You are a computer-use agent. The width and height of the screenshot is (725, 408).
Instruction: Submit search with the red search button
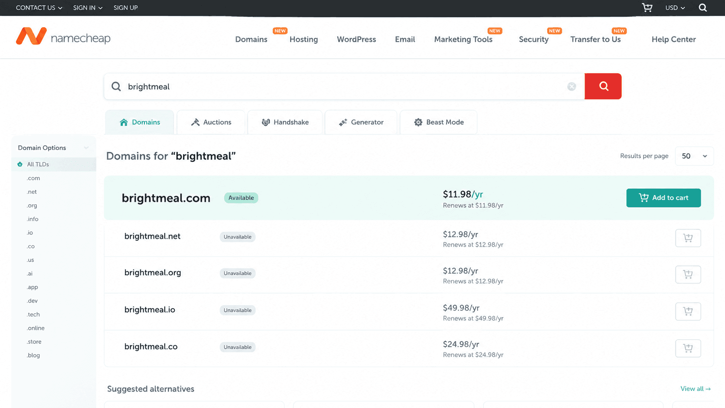point(603,86)
